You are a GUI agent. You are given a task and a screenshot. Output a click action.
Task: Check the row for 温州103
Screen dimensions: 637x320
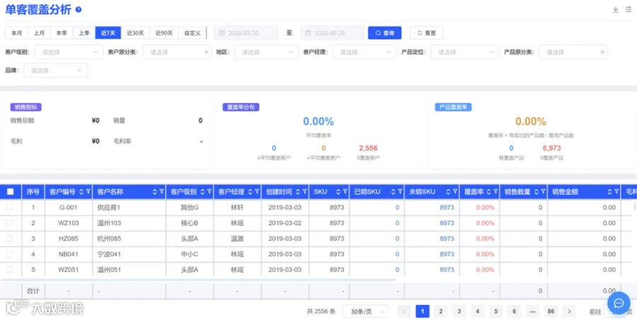(9, 223)
